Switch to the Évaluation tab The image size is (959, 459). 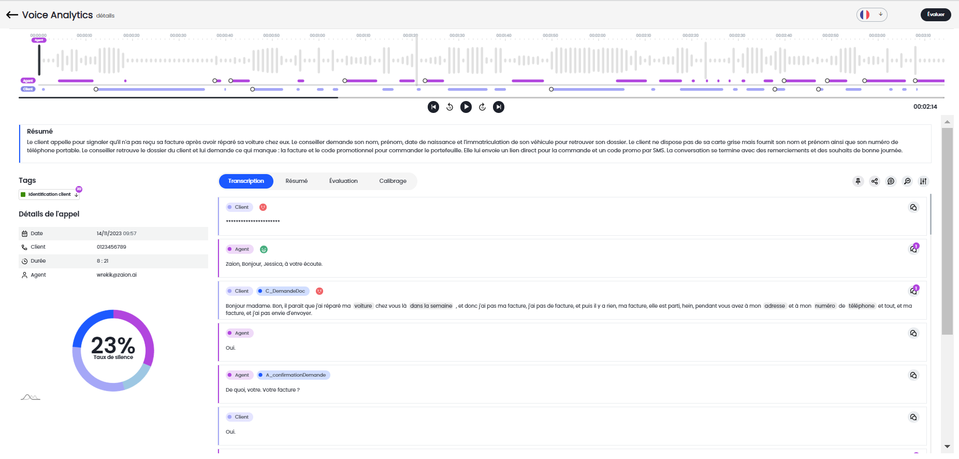[x=343, y=181]
